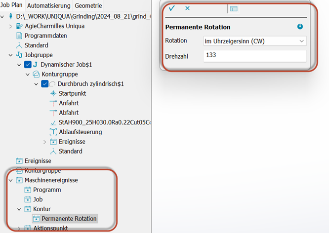The height and width of the screenshot is (233, 329).
Task: Switch to the Automatisierung tab
Action: 49,5
